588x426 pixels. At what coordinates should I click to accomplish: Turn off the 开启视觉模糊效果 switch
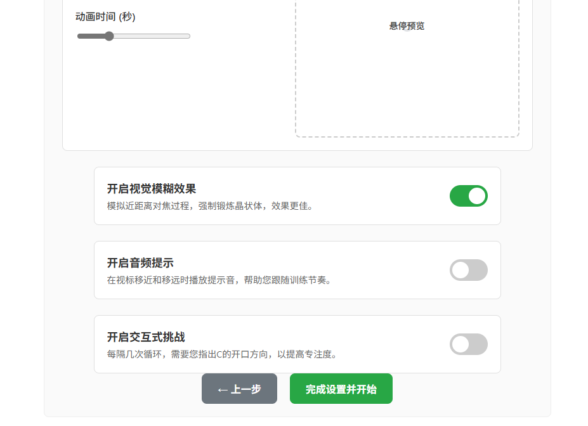[468, 196]
